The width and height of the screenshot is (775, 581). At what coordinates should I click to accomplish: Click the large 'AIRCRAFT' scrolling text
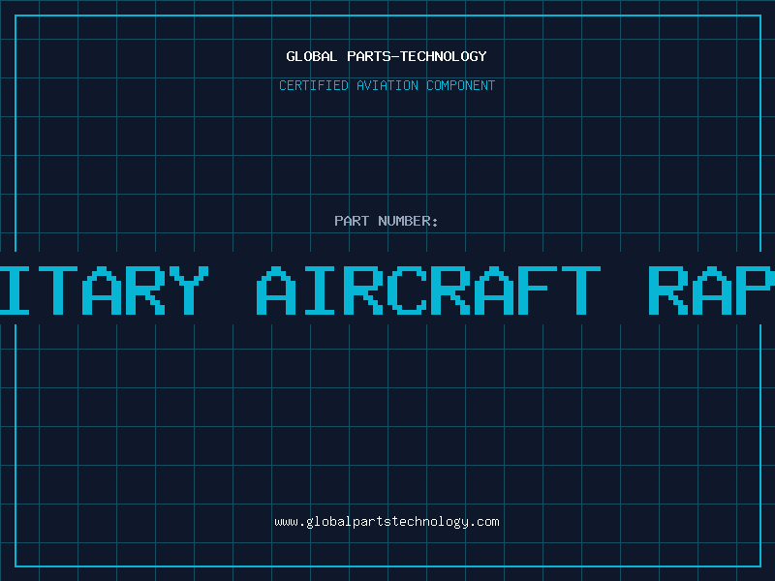click(428, 290)
